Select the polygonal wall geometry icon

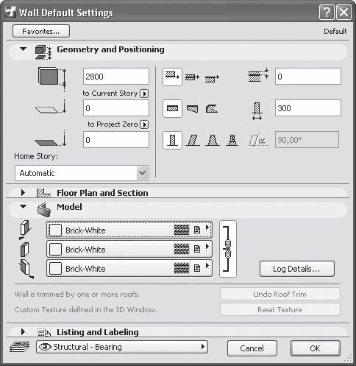(x=212, y=108)
